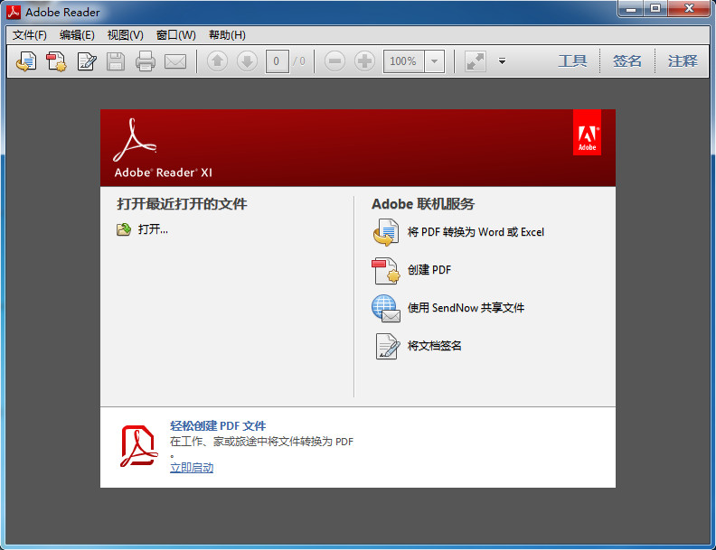The image size is (716, 550).
Task: Open the 帮助(H) menu
Action: coord(227,35)
